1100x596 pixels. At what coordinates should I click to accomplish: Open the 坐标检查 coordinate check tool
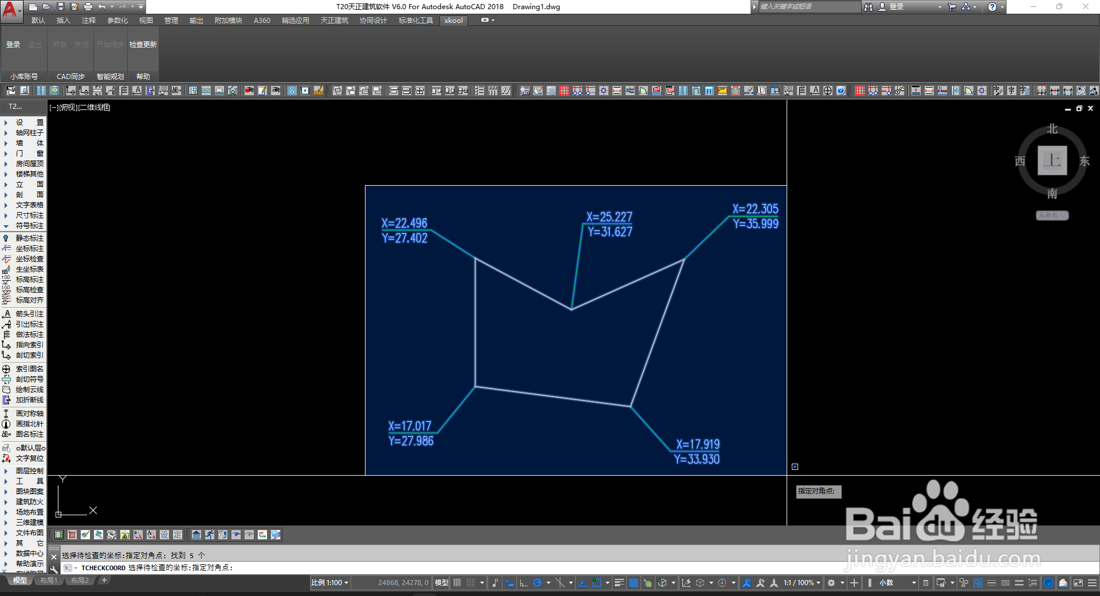pyautogui.click(x=23, y=259)
